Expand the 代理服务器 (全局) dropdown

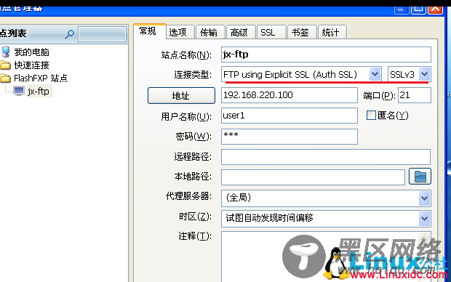click(x=425, y=198)
